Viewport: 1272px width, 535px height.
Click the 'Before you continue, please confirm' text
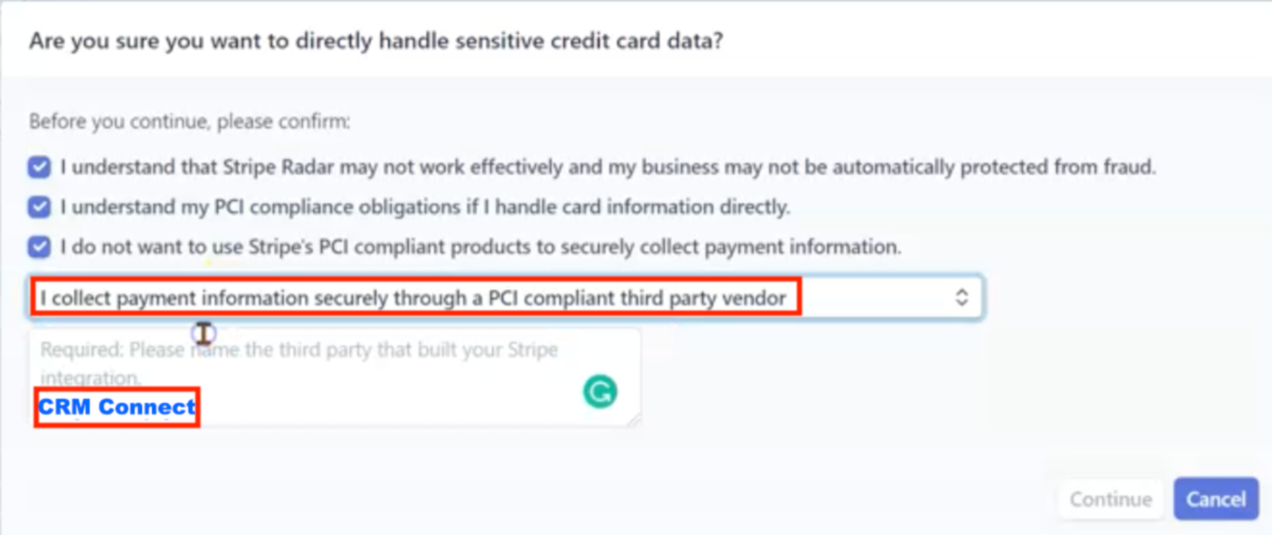tap(189, 121)
